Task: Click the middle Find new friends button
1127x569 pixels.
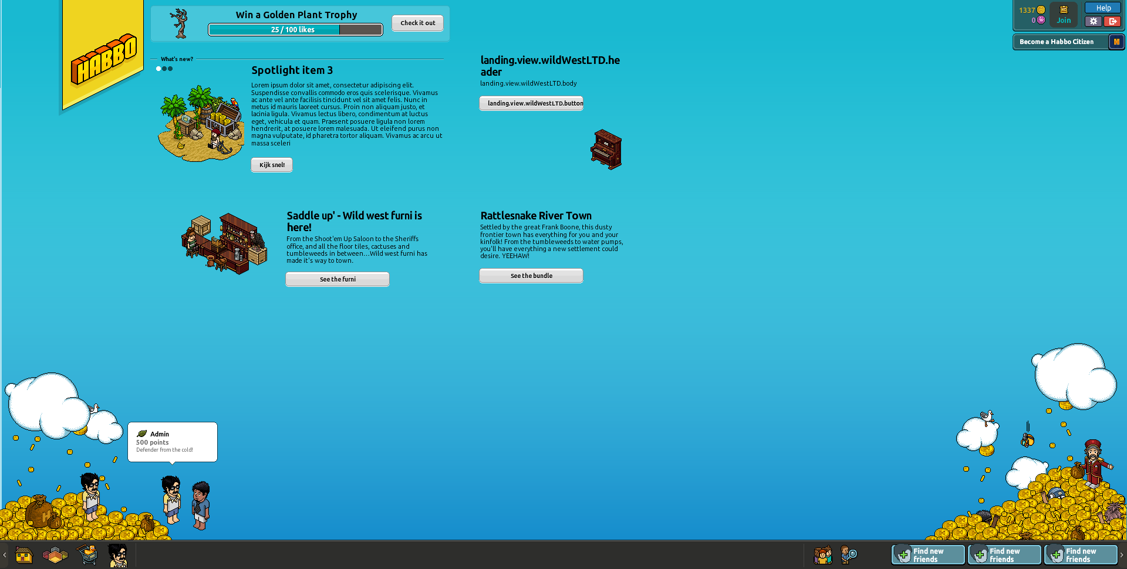Action: (x=1004, y=555)
